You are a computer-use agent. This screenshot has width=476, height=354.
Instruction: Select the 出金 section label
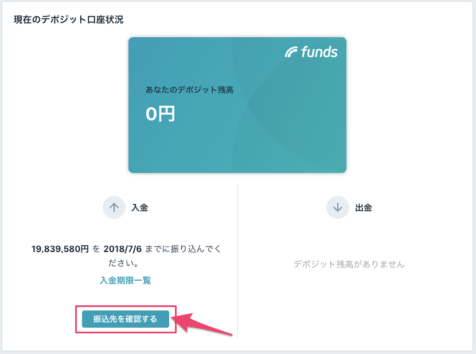[x=364, y=208]
